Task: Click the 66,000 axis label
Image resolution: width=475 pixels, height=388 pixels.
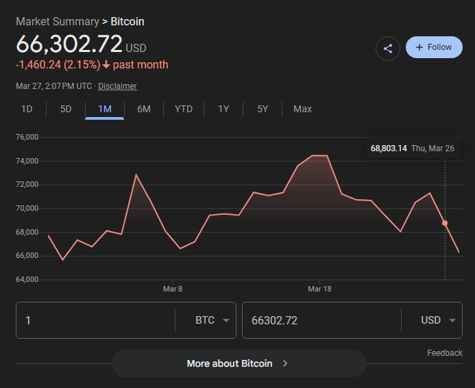Action: (x=27, y=255)
